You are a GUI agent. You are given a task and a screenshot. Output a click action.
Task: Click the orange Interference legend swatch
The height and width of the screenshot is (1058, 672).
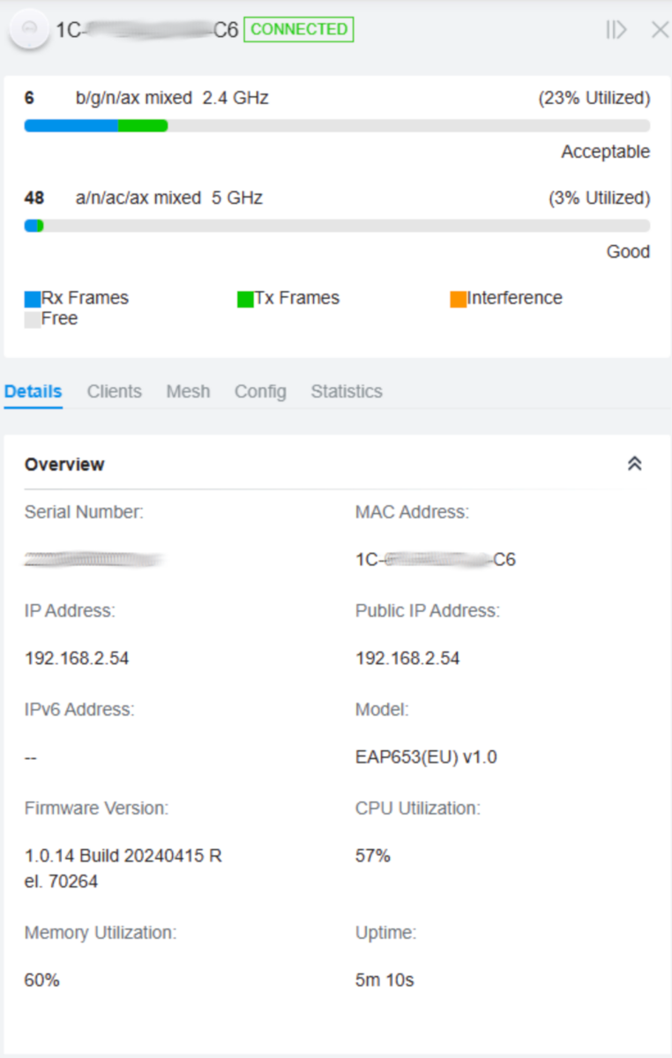coord(459,299)
